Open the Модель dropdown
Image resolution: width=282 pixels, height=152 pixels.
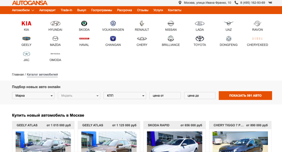(x=79, y=96)
